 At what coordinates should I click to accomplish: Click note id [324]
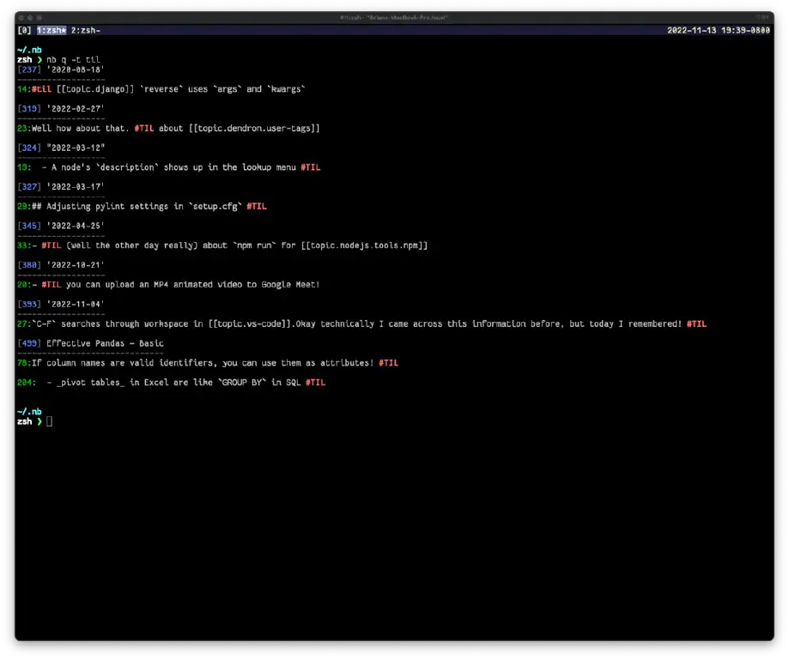(29, 148)
